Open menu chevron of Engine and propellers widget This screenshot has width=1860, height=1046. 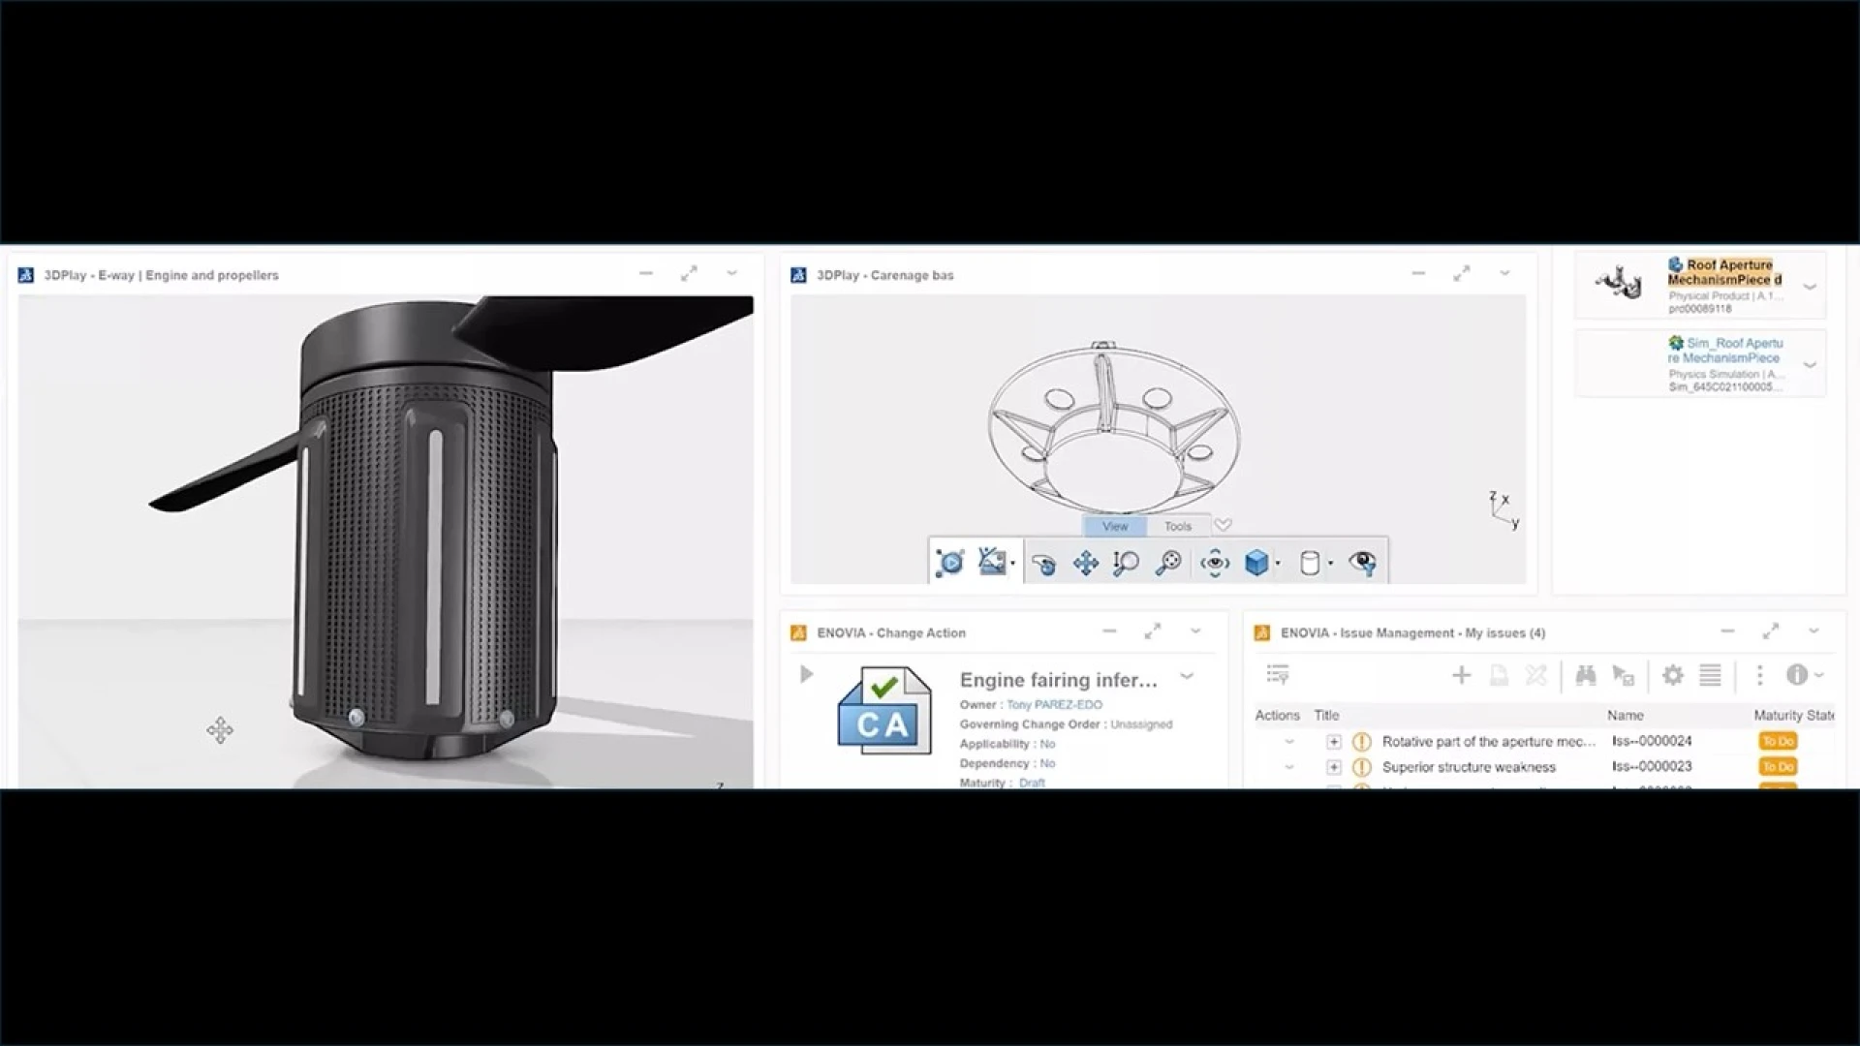(731, 274)
